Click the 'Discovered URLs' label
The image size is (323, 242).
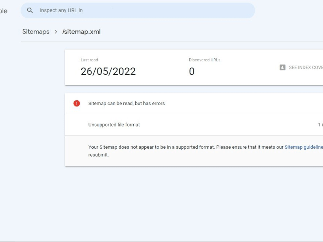[204, 60]
